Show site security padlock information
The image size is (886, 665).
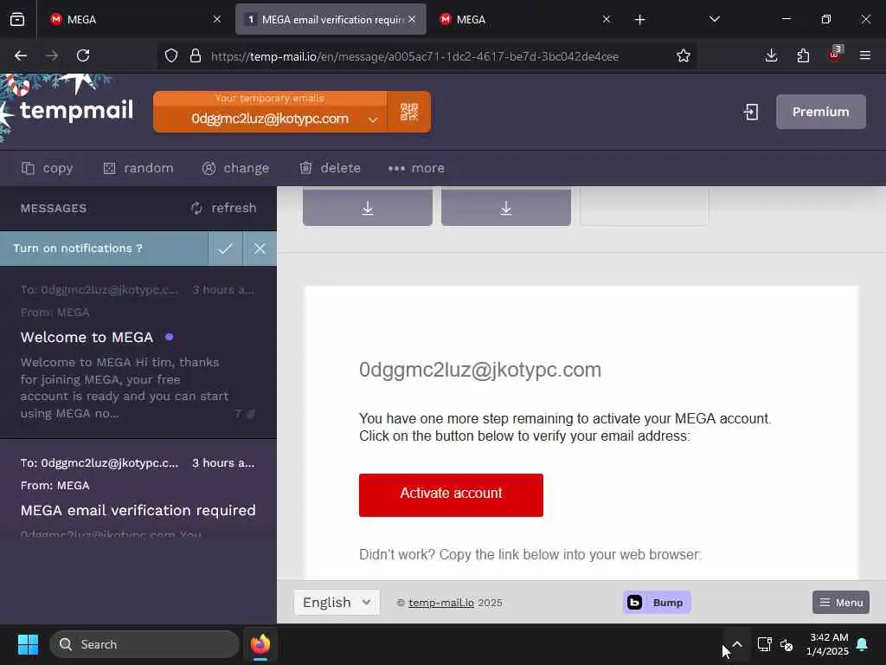click(x=196, y=55)
